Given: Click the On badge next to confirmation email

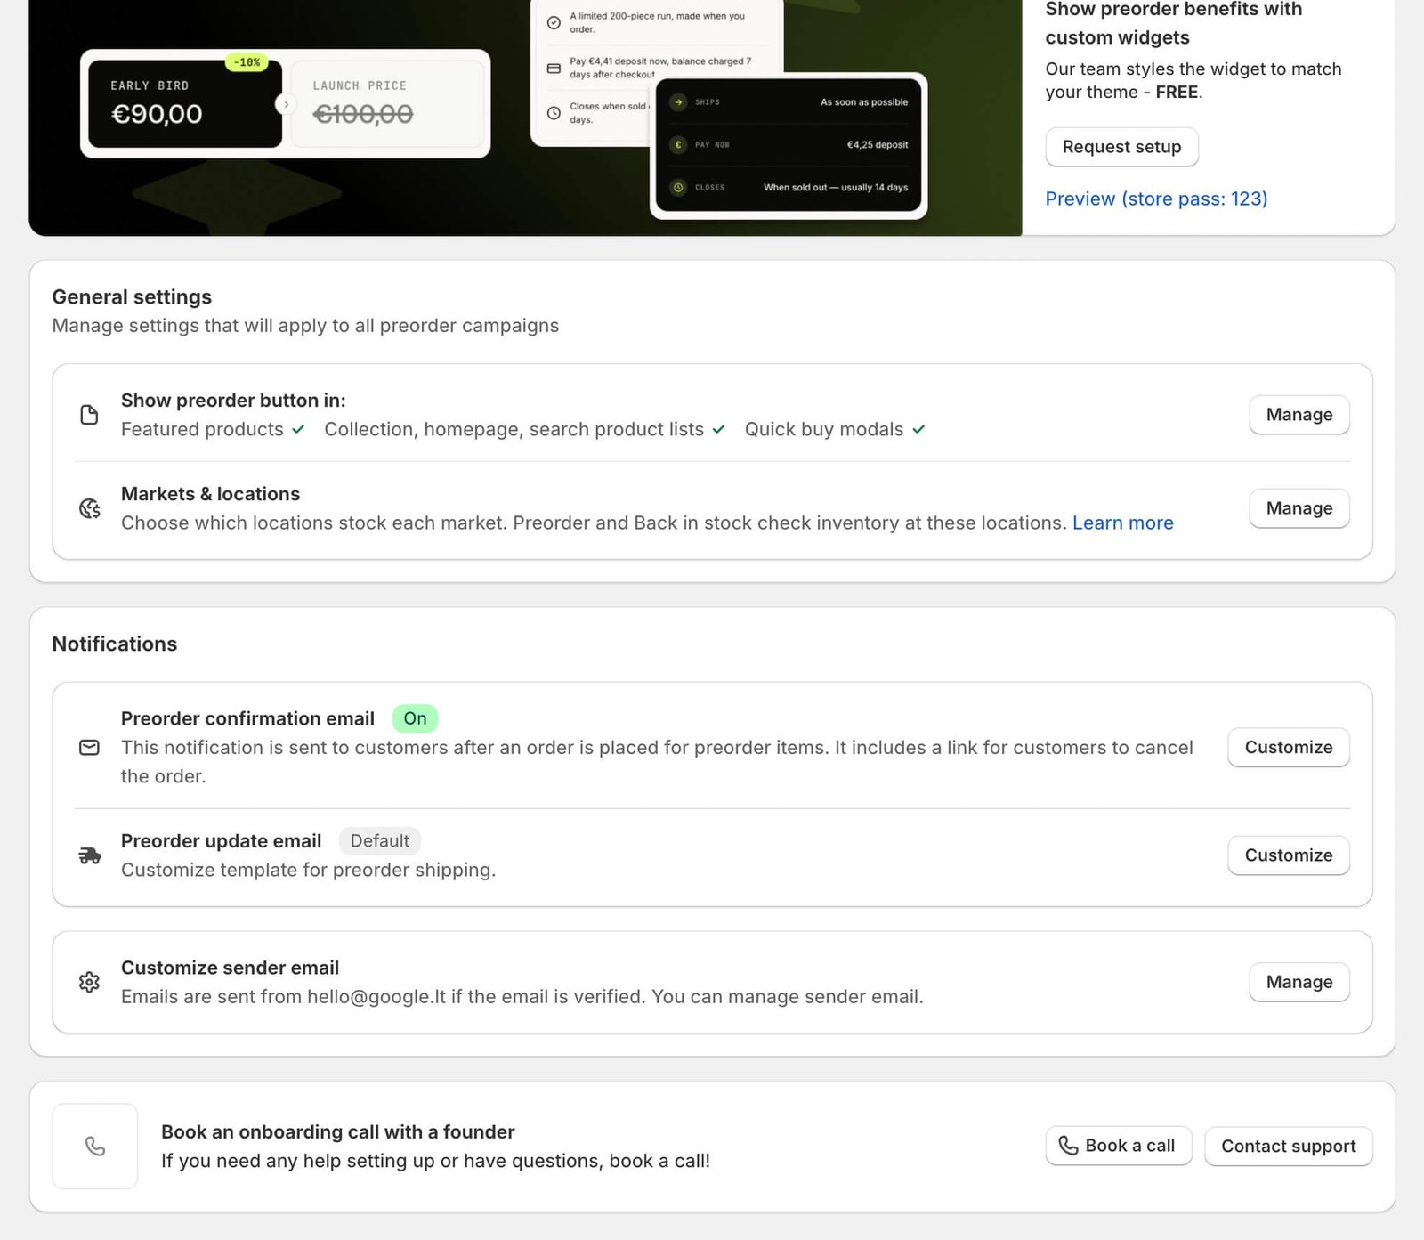Looking at the screenshot, I should pos(415,718).
